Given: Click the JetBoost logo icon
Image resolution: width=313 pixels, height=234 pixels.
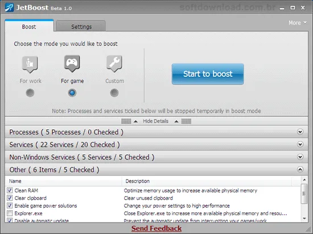Looking at the screenshot, I should pyautogui.click(x=9, y=8).
